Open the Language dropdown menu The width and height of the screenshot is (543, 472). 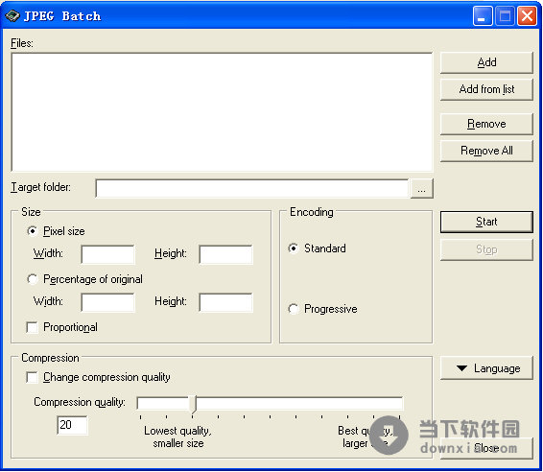pyautogui.click(x=486, y=368)
